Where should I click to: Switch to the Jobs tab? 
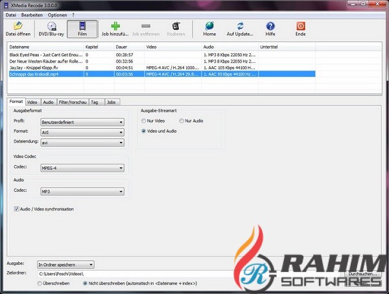click(x=111, y=102)
